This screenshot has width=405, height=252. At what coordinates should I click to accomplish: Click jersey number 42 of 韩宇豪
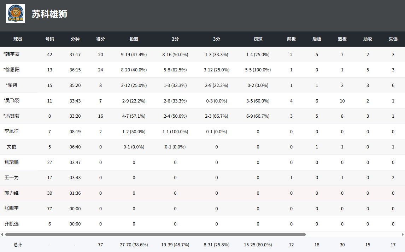click(x=49, y=55)
